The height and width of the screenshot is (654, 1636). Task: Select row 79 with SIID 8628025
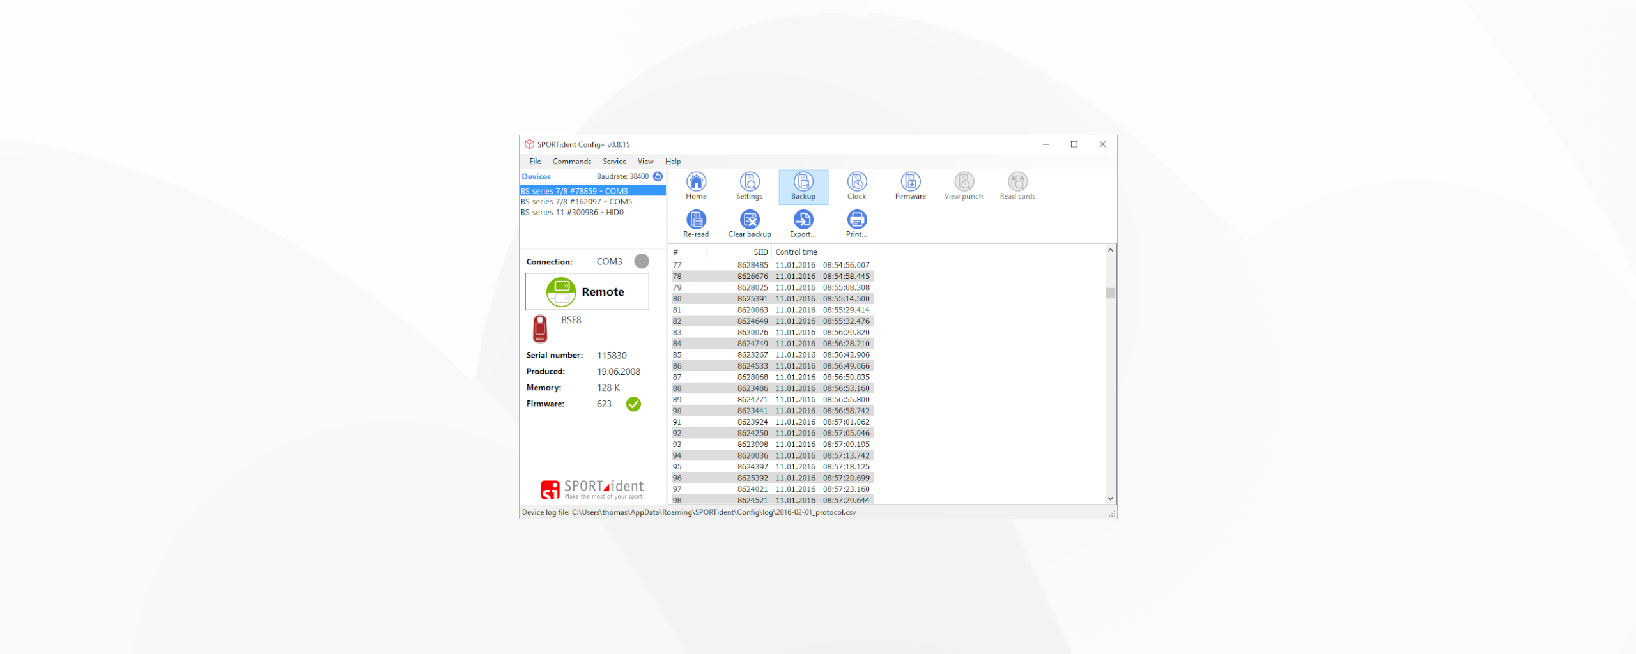coord(771,287)
